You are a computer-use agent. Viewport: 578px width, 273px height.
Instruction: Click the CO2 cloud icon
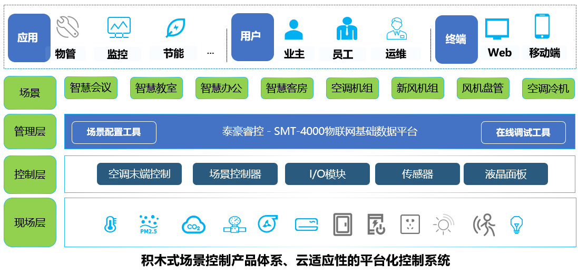[193, 225]
